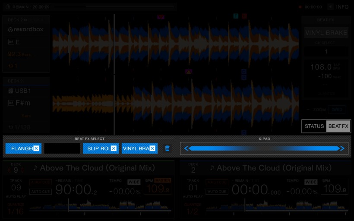Click the X-PAD right arrow
The width and height of the screenshot is (354, 221).
pos(342,148)
